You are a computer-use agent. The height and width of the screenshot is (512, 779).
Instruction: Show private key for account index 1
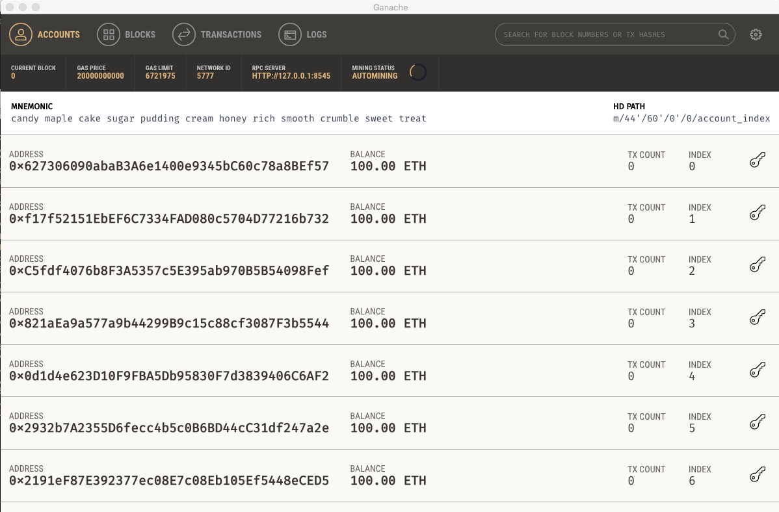pyautogui.click(x=757, y=212)
